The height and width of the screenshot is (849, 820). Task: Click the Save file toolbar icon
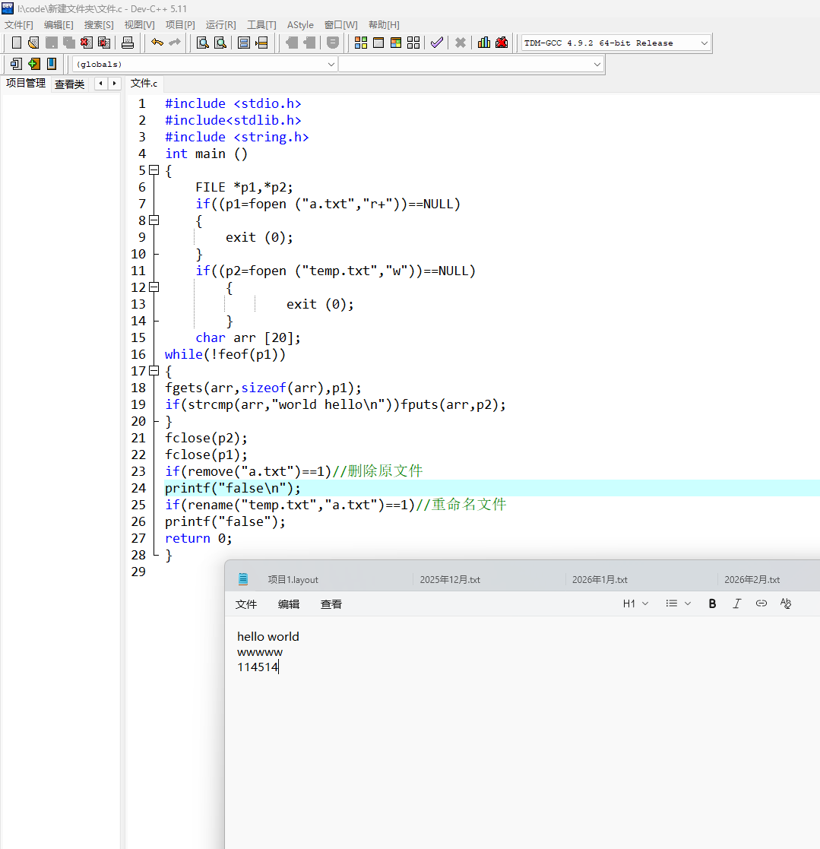[52, 43]
